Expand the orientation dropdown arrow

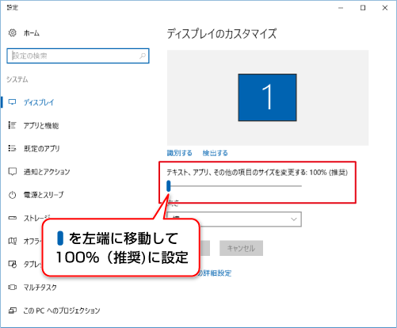294,219
